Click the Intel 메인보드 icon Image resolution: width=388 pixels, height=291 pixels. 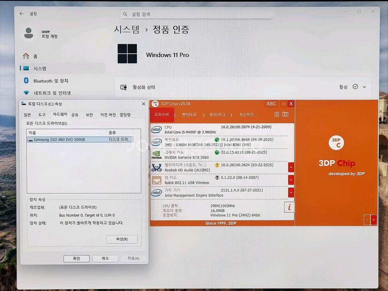click(156, 142)
